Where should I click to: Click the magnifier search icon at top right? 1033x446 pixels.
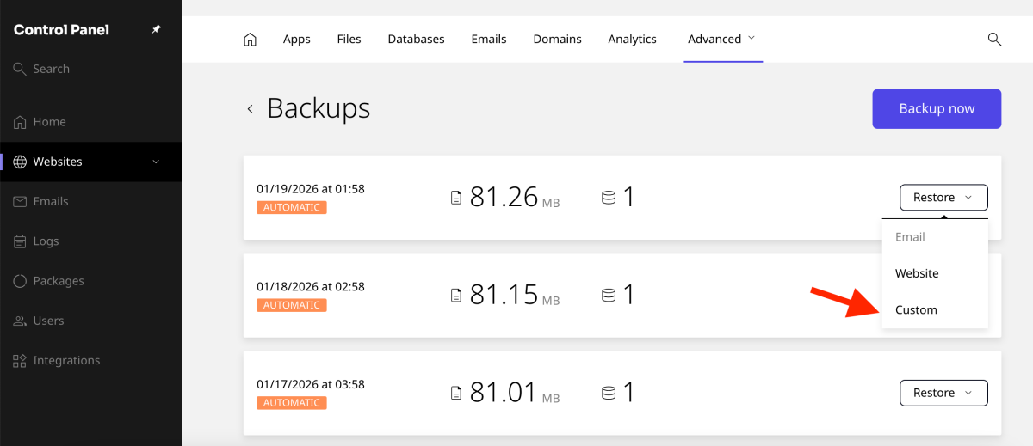click(994, 40)
